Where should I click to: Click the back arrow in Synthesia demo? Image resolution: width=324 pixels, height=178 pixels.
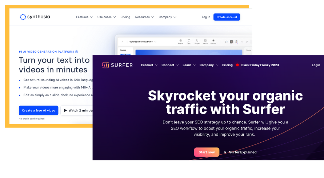(x=123, y=42)
